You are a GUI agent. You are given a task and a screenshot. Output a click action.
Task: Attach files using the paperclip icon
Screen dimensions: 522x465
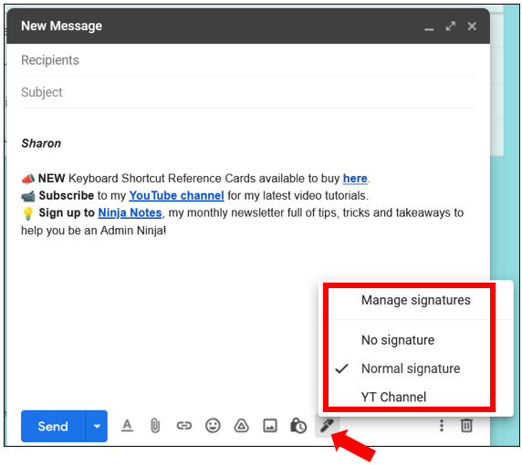[x=155, y=426]
